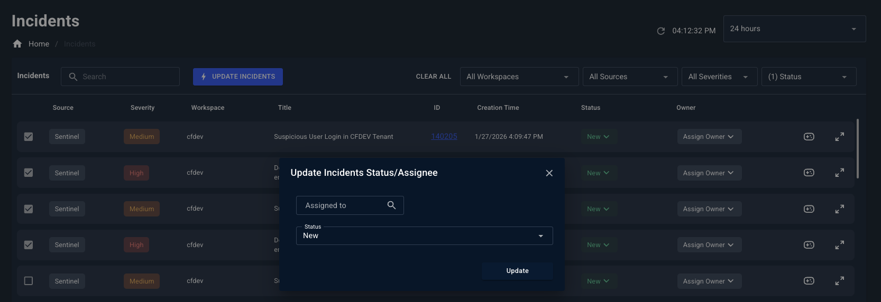881x302 pixels.
Task: Click the Title column header
Action: click(285, 108)
